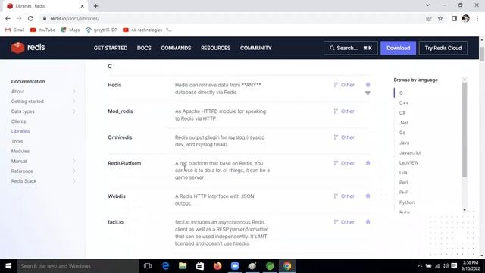Open Zoom from the taskbar
Image resolution: width=485 pixels, height=273 pixels.
pos(235,266)
